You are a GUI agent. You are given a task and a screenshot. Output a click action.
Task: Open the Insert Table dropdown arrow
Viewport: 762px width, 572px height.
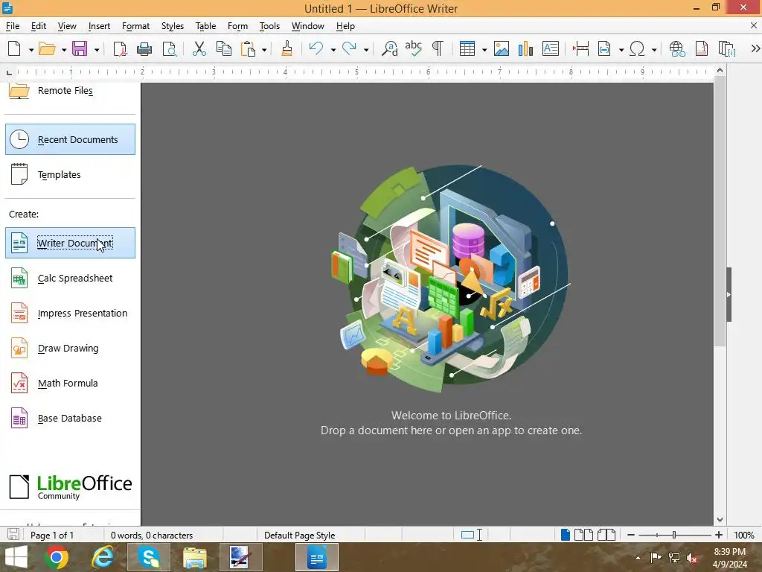click(x=484, y=50)
